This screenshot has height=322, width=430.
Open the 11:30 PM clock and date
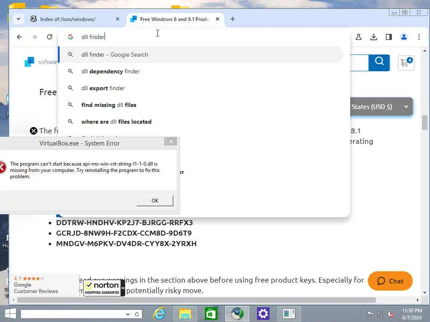tap(412, 314)
